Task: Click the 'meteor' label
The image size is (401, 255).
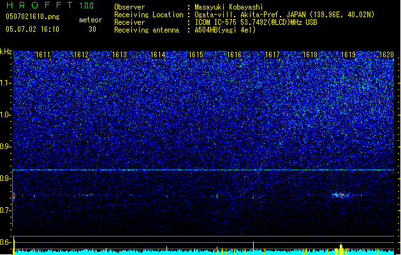Action: [91, 20]
